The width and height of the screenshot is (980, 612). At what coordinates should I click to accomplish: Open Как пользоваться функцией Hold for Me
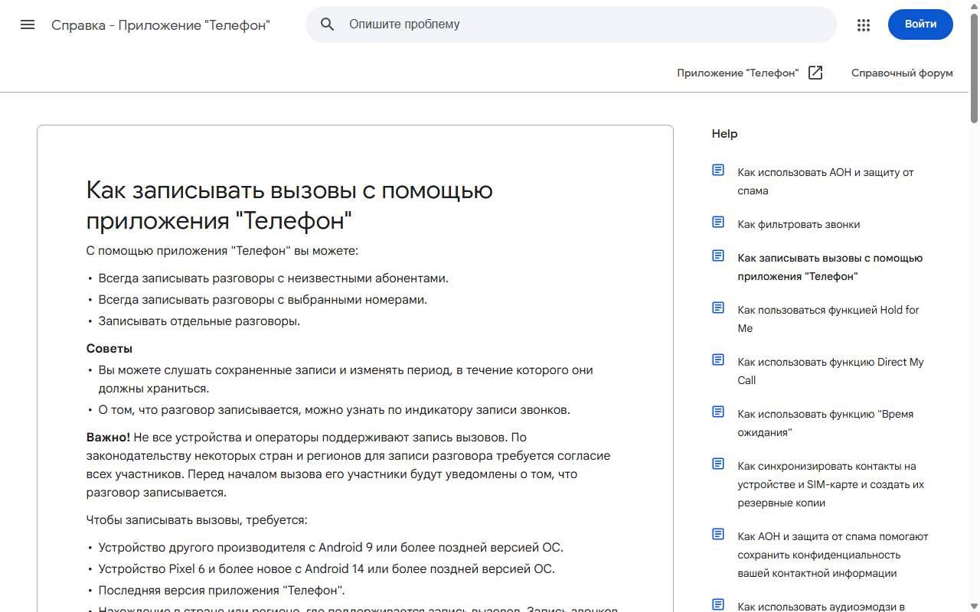point(828,319)
